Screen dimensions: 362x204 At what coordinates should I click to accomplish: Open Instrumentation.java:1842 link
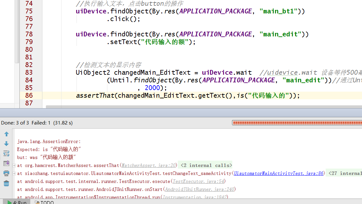click(x=195, y=197)
